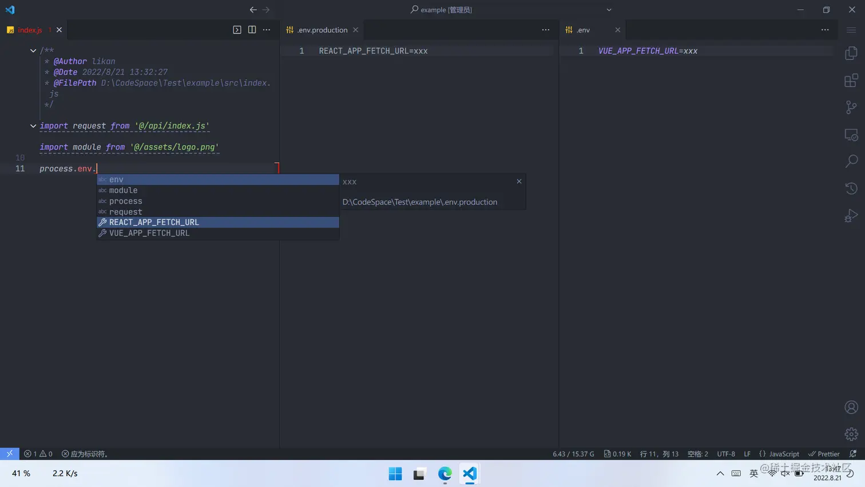Open Task View on the taskbar
This screenshot has height=487, width=865.
[420, 474]
